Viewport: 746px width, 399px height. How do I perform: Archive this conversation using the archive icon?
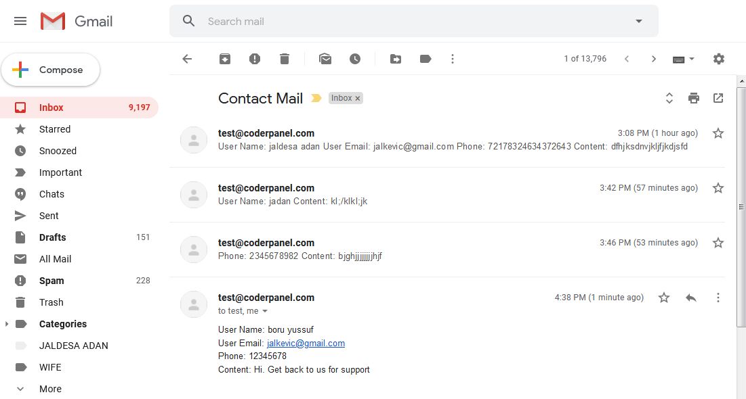pyautogui.click(x=224, y=59)
